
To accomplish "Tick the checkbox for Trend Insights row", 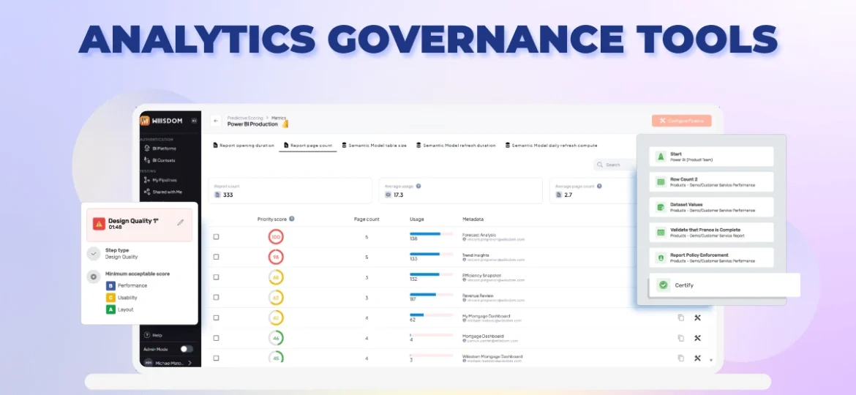I will pyautogui.click(x=216, y=257).
